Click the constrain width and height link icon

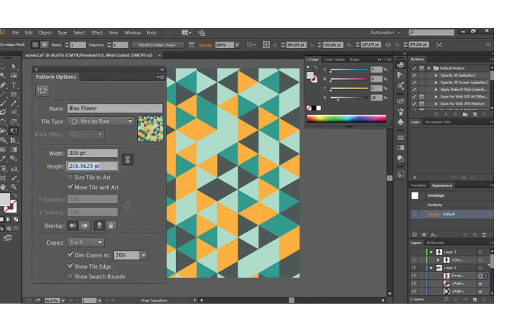point(128,159)
